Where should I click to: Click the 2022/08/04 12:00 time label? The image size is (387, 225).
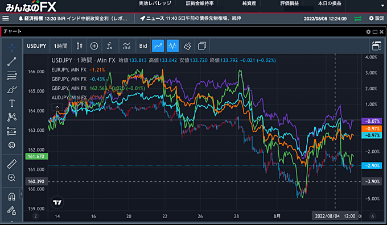coord(335,216)
